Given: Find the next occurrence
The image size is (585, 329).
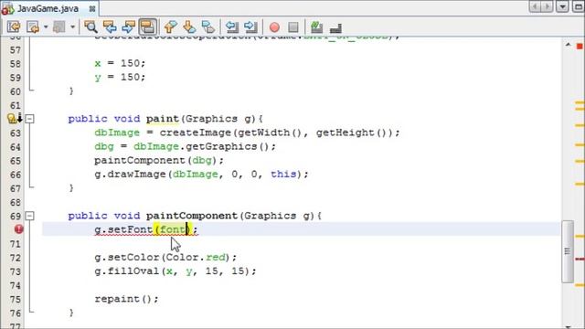Looking at the screenshot, I should click(x=128, y=27).
